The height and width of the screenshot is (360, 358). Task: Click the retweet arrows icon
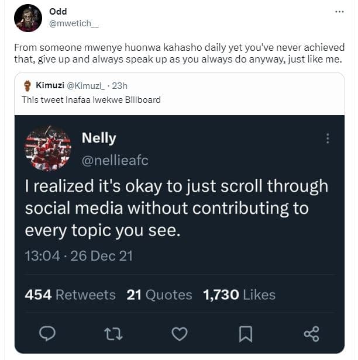(x=113, y=334)
